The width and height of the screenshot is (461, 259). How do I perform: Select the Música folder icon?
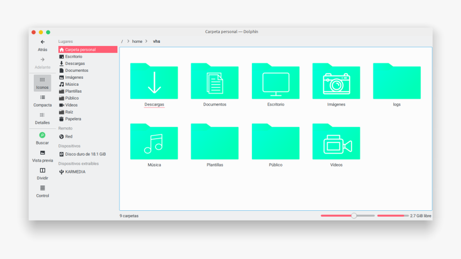click(x=154, y=141)
